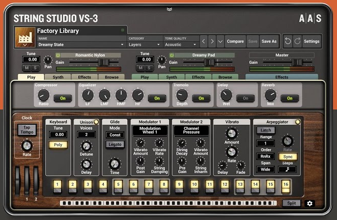The height and width of the screenshot is (220, 337).
Task: Open Modulator 1 source Modulation Wheel 1
Action: pos(150,130)
